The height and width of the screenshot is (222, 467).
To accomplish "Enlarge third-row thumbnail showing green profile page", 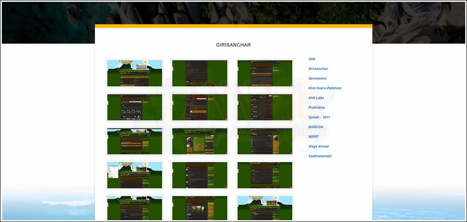I will 200,141.
